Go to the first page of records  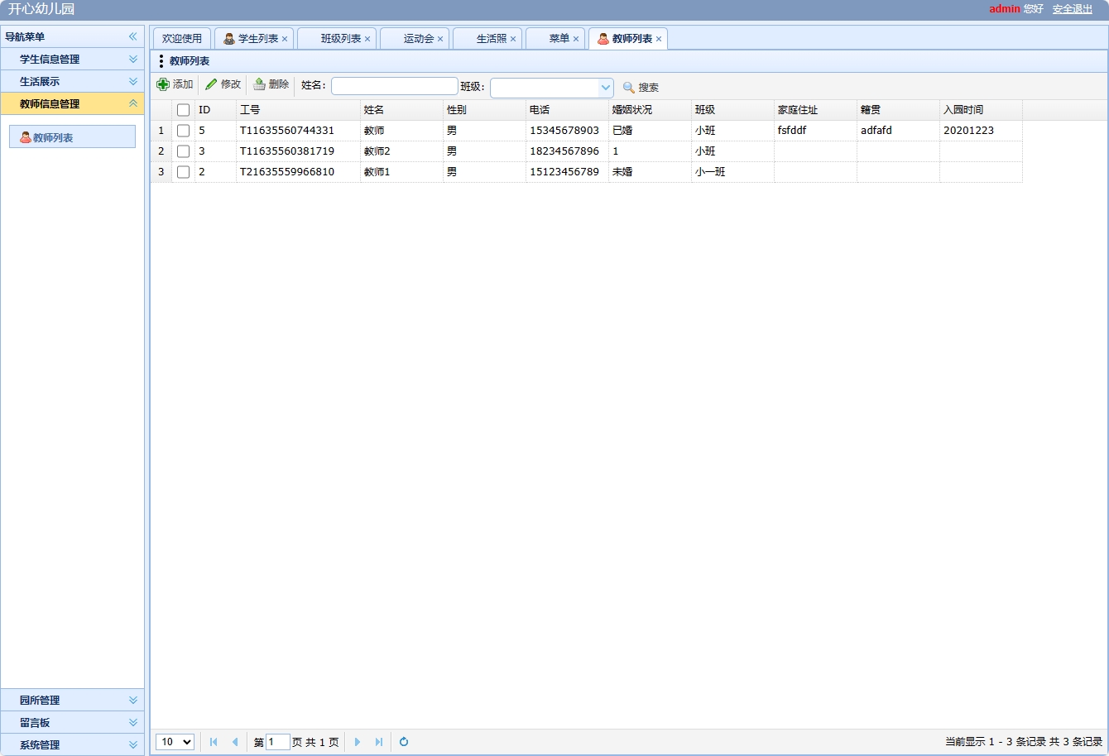coord(214,742)
